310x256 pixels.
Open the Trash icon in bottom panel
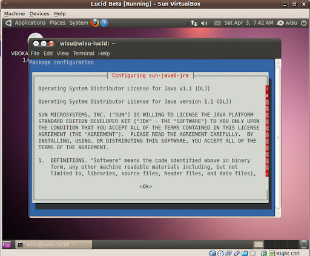tap(304, 244)
